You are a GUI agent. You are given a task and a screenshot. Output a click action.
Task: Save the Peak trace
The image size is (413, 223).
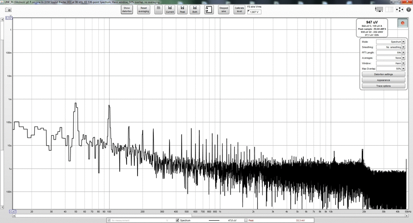coord(183,10)
